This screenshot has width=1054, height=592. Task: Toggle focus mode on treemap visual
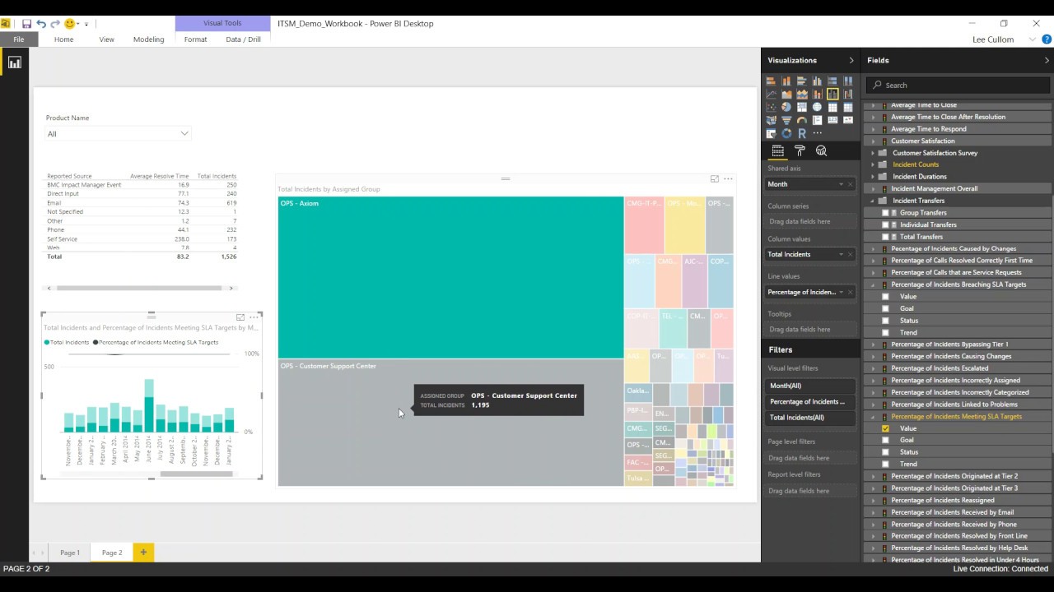point(714,178)
